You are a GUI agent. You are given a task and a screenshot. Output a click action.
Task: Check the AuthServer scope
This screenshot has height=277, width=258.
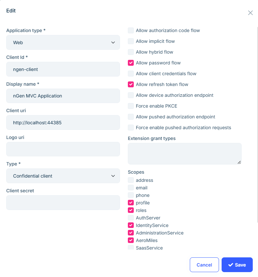131,218
